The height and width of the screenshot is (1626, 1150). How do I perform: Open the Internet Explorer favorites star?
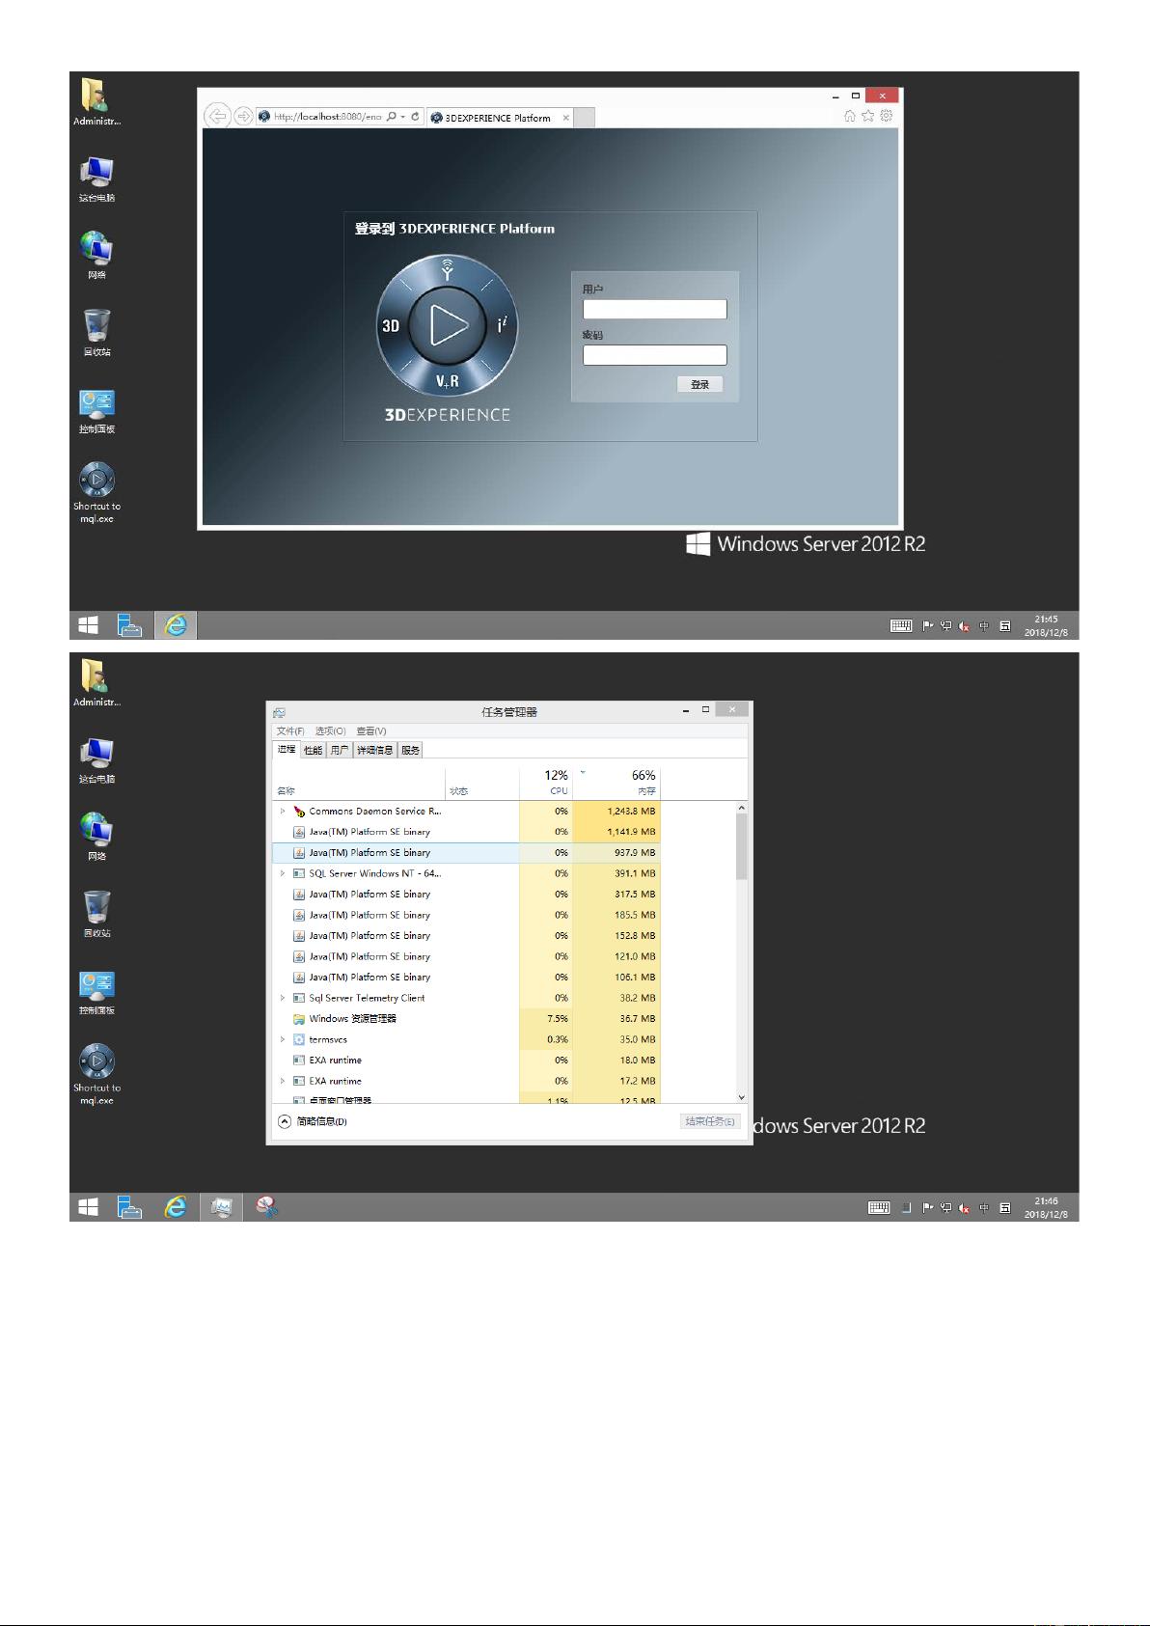click(x=868, y=116)
